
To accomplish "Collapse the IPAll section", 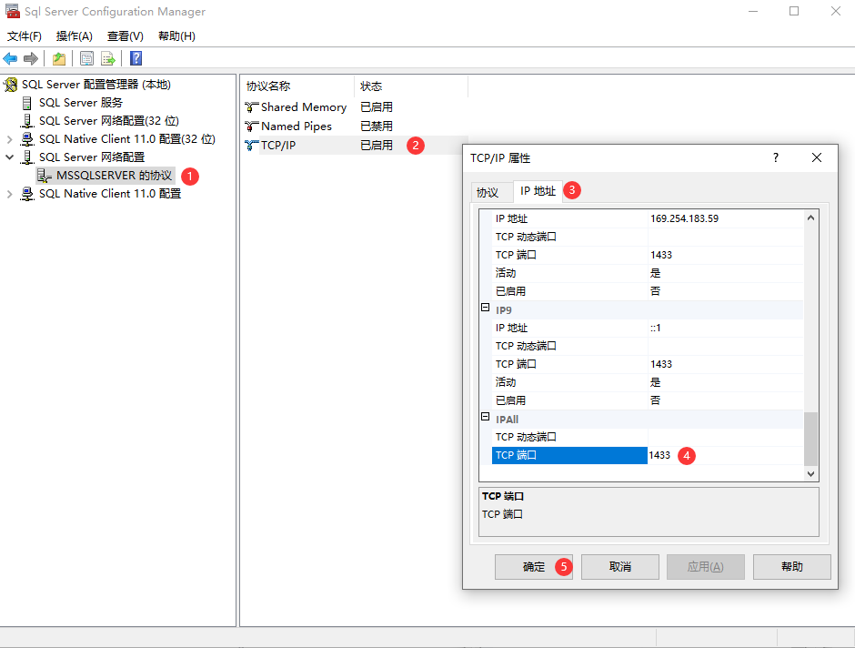I will tap(487, 419).
